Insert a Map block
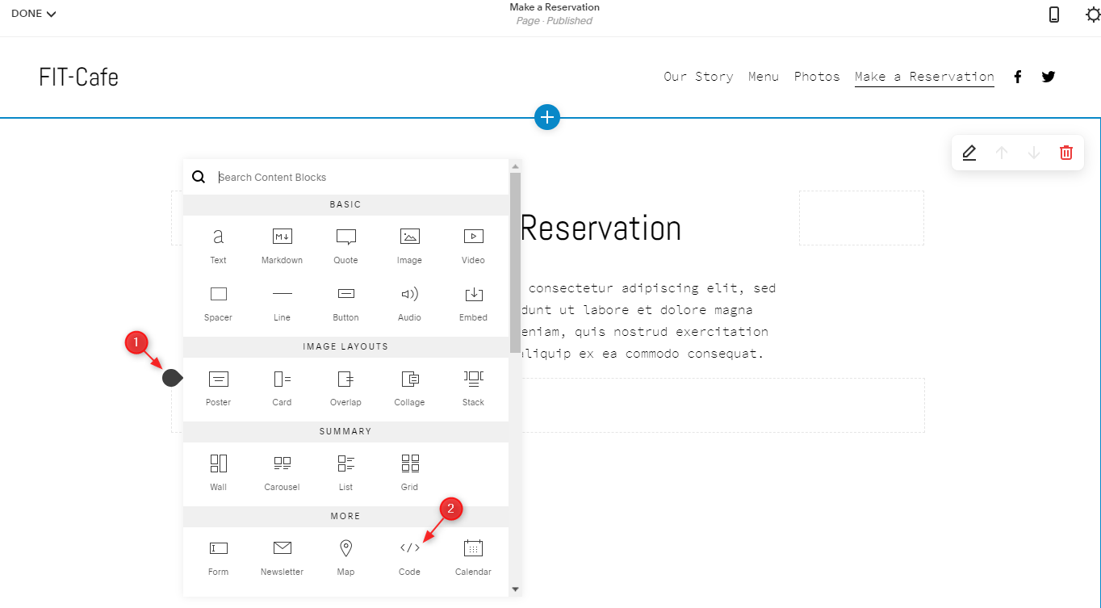Image resolution: width=1101 pixels, height=608 pixels. tap(345, 549)
